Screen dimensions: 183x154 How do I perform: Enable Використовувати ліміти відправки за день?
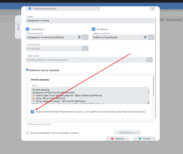tap(28, 133)
